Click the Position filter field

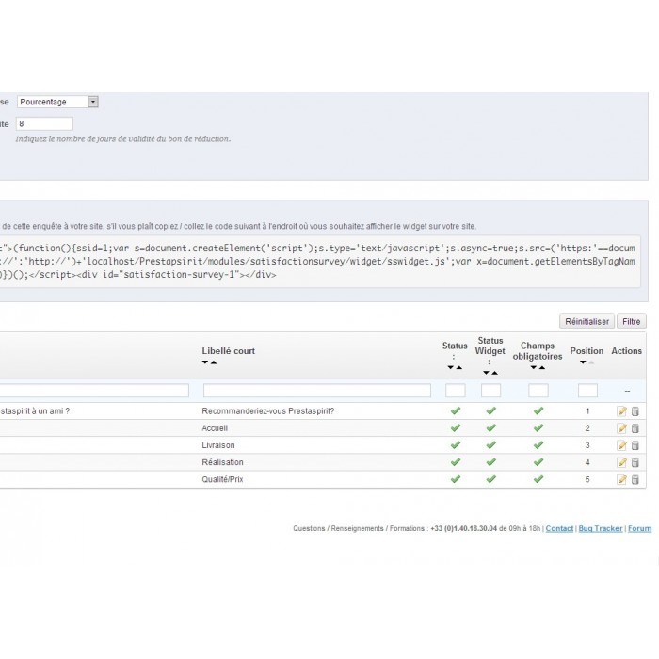point(587,391)
